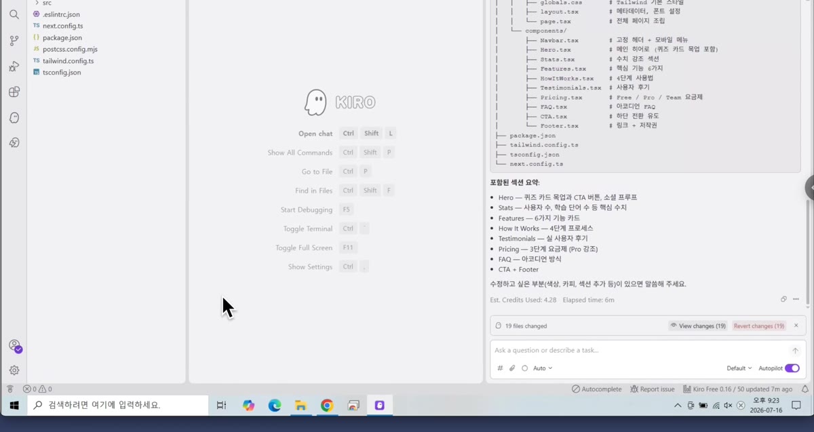Viewport: 814px width, 432px height.
Task: Open .eslintrc.json file
Action: pyautogui.click(x=61, y=14)
